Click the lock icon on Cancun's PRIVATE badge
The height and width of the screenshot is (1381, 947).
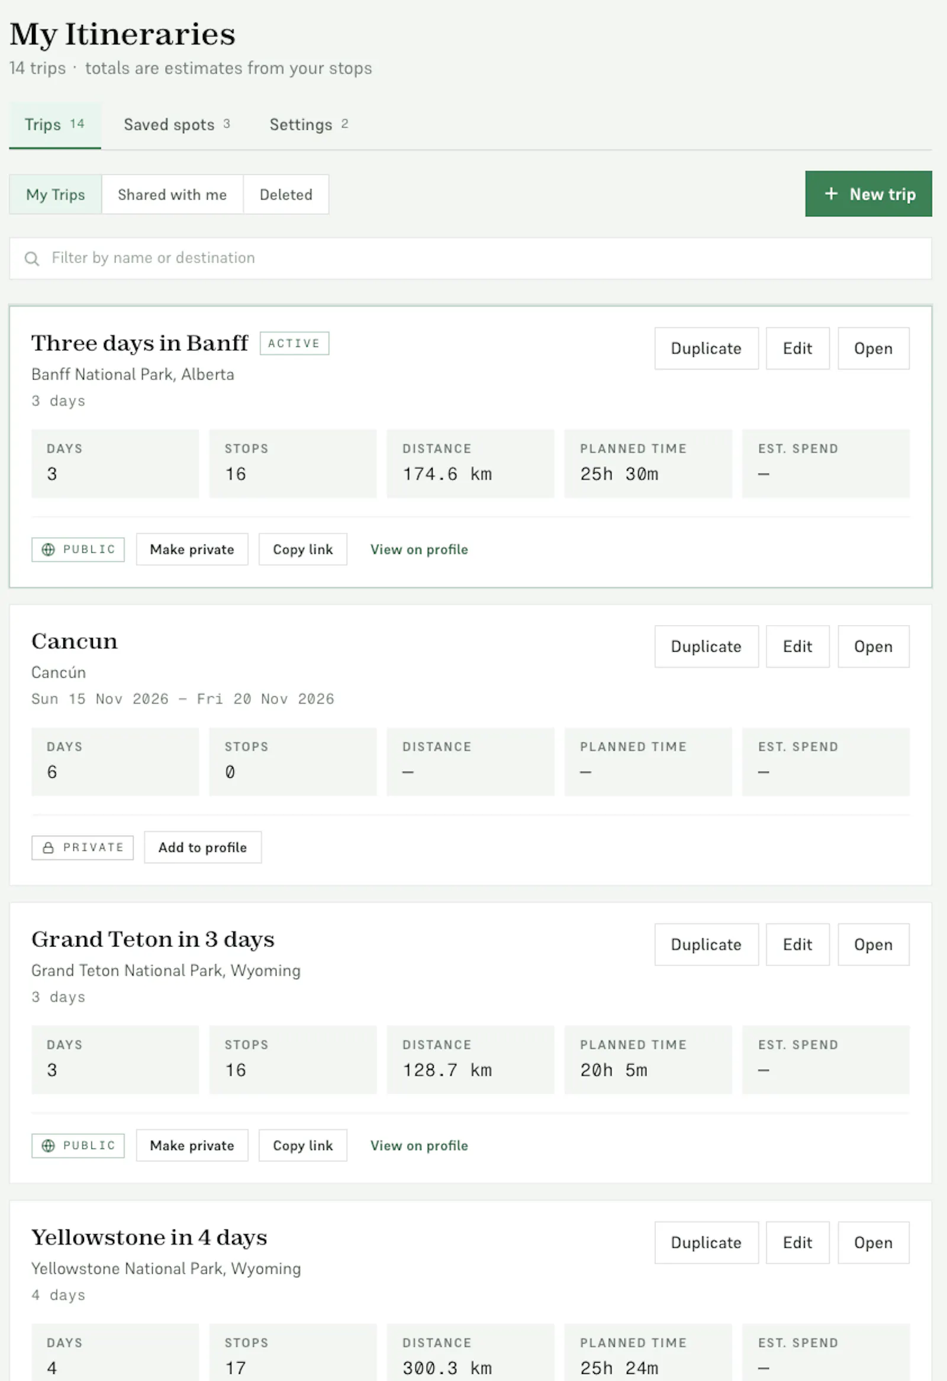[x=48, y=848]
